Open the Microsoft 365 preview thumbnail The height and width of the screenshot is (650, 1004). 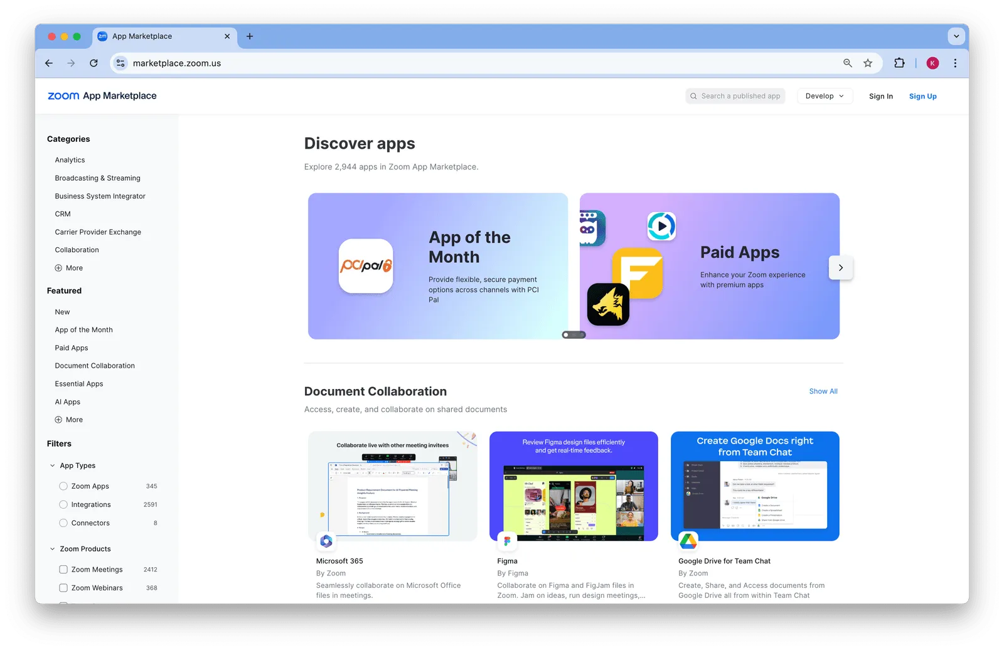point(393,486)
